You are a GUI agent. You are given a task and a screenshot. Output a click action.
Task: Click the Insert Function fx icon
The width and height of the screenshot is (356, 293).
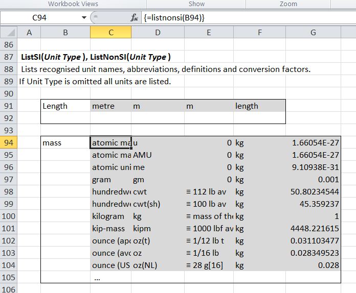[135, 17]
